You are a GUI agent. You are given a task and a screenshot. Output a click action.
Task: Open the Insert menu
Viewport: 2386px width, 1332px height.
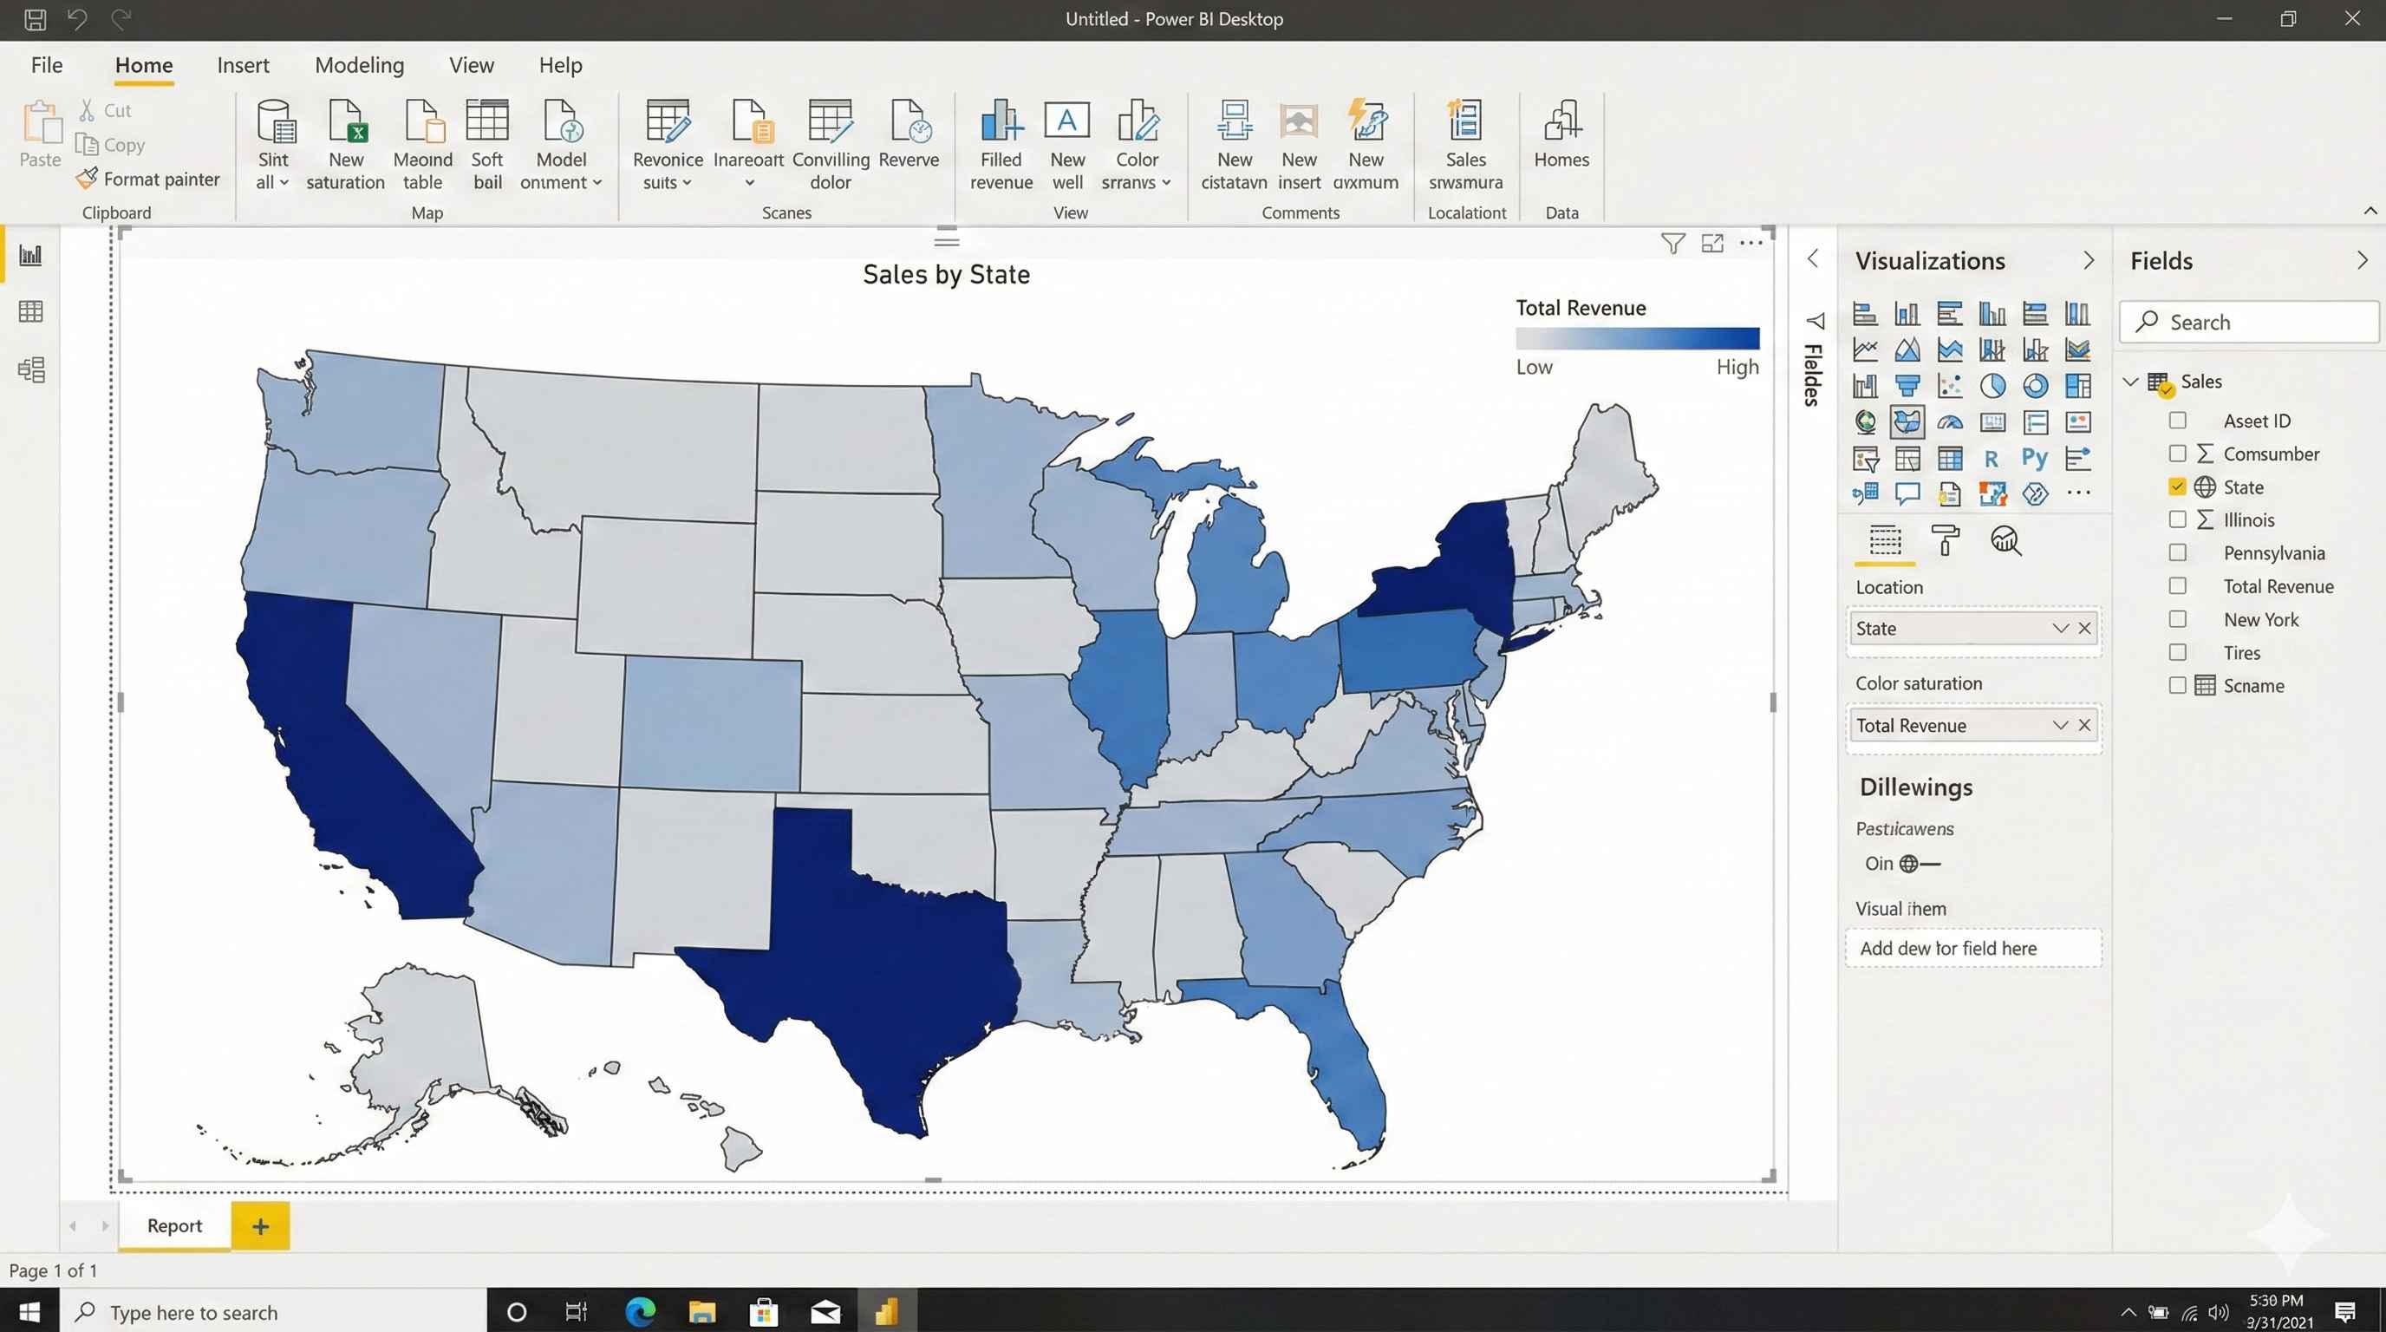point(244,65)
